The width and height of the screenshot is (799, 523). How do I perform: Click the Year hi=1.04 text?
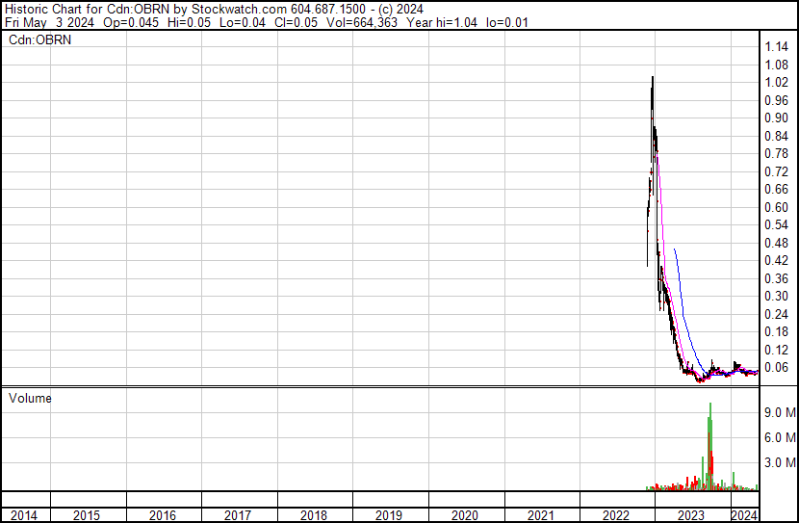[442, 22]
